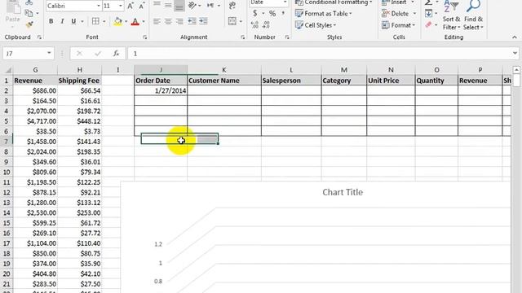Open Find & Select menu
The height and width of the screenshot is (293, 522).
click(x=473, y=15)
